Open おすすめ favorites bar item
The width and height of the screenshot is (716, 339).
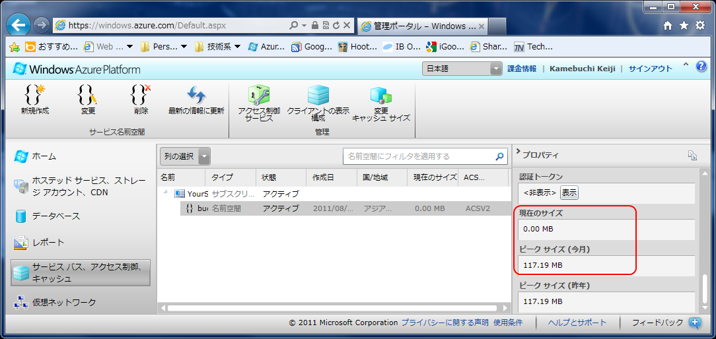pyautogui.click(x=53, y=47)
